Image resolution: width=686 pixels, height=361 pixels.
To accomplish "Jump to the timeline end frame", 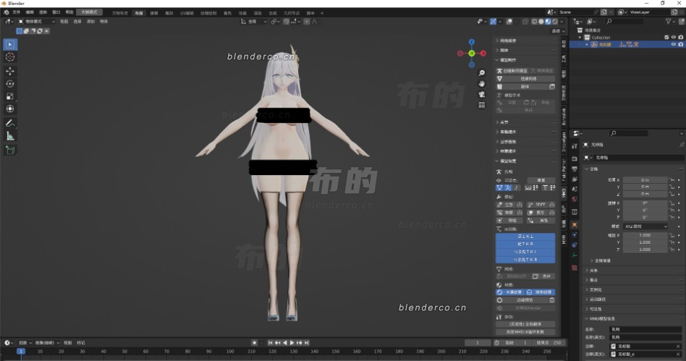I will [307, 343].
